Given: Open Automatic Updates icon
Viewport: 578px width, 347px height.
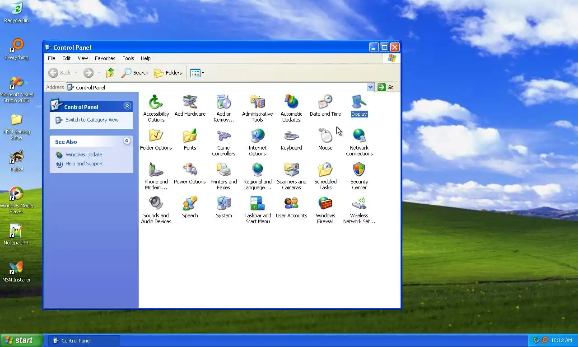Looking at the screenshot, I should [x=291, y=108].
